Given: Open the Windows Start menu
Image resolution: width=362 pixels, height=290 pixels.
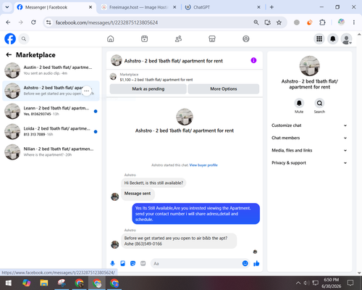Looking at the screenshot, I should [x=9, y=283].
